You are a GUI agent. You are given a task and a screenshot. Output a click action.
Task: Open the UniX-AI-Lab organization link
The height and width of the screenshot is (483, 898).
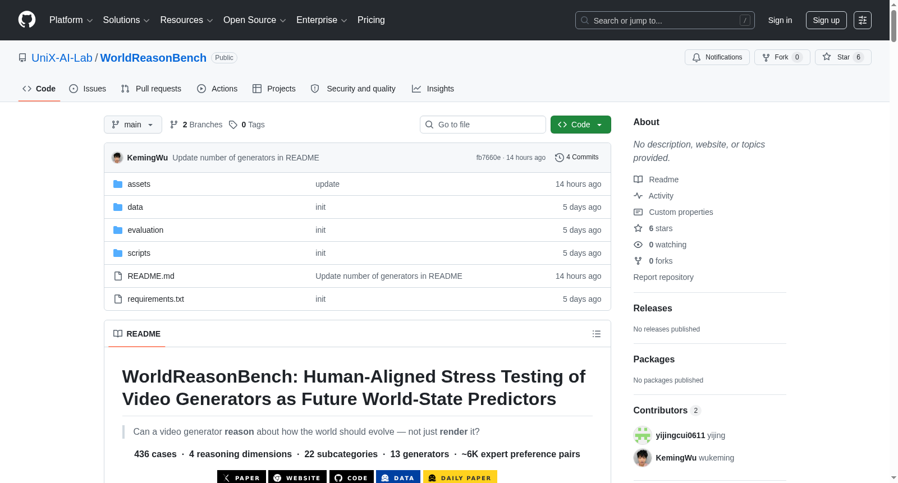(62, 58)
